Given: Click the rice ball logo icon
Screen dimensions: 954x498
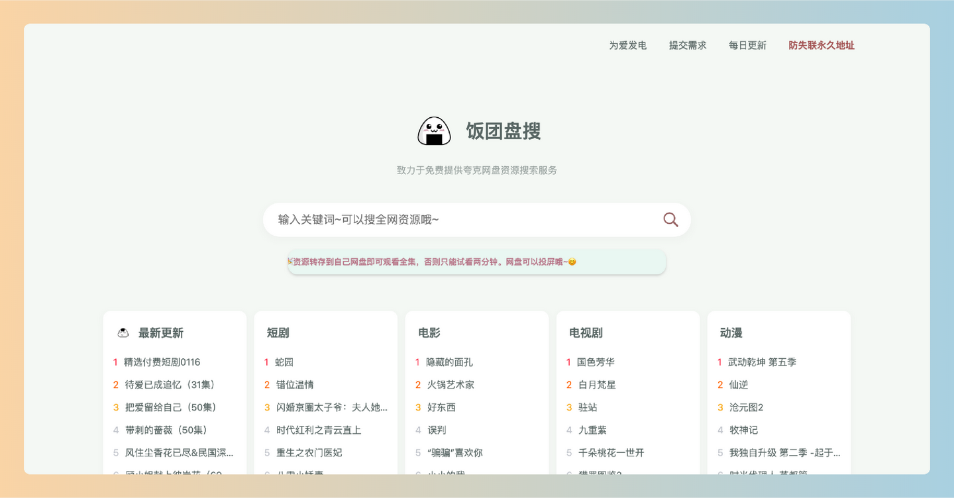Looking at the screenshot, I should (x=434, y=130).
